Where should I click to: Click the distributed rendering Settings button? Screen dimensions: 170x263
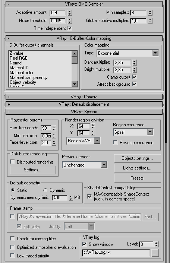[x=33, y=170]
